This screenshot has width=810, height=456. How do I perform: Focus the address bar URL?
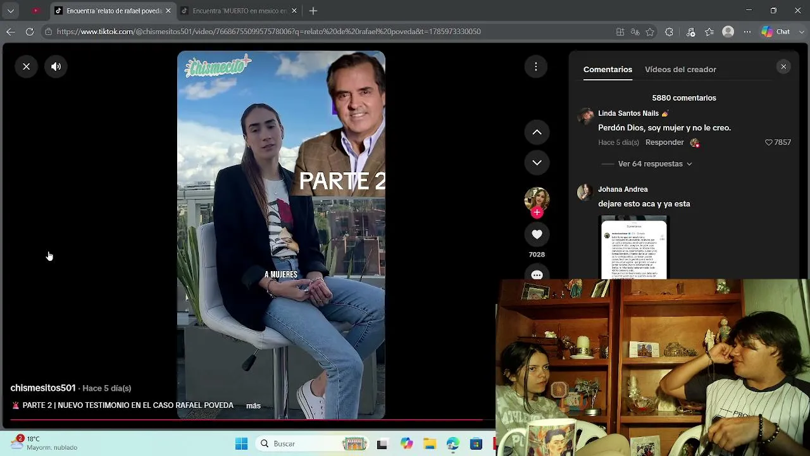[268, 32]
